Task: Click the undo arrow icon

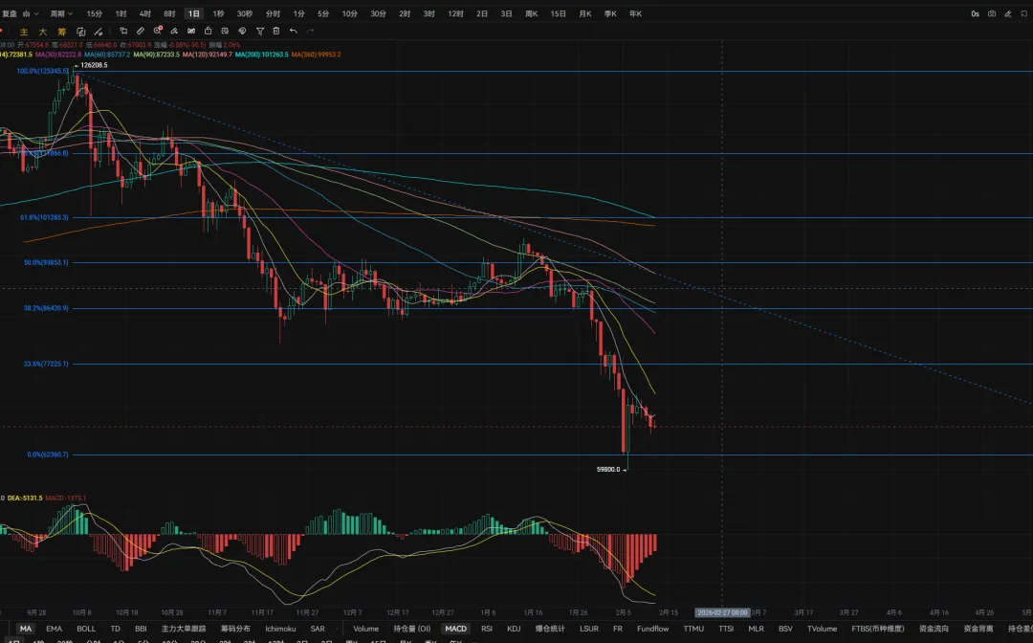Action: click(x=294, y=31)
